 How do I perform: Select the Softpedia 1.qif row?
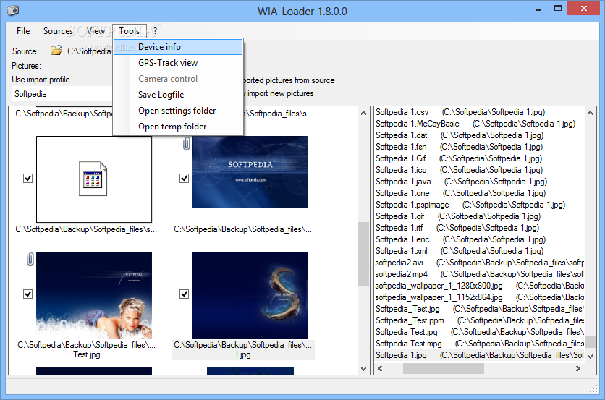480,216
